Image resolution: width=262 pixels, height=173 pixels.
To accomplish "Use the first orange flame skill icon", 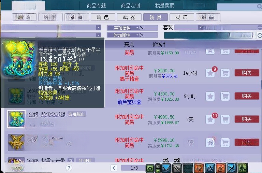I will (199, 168).
